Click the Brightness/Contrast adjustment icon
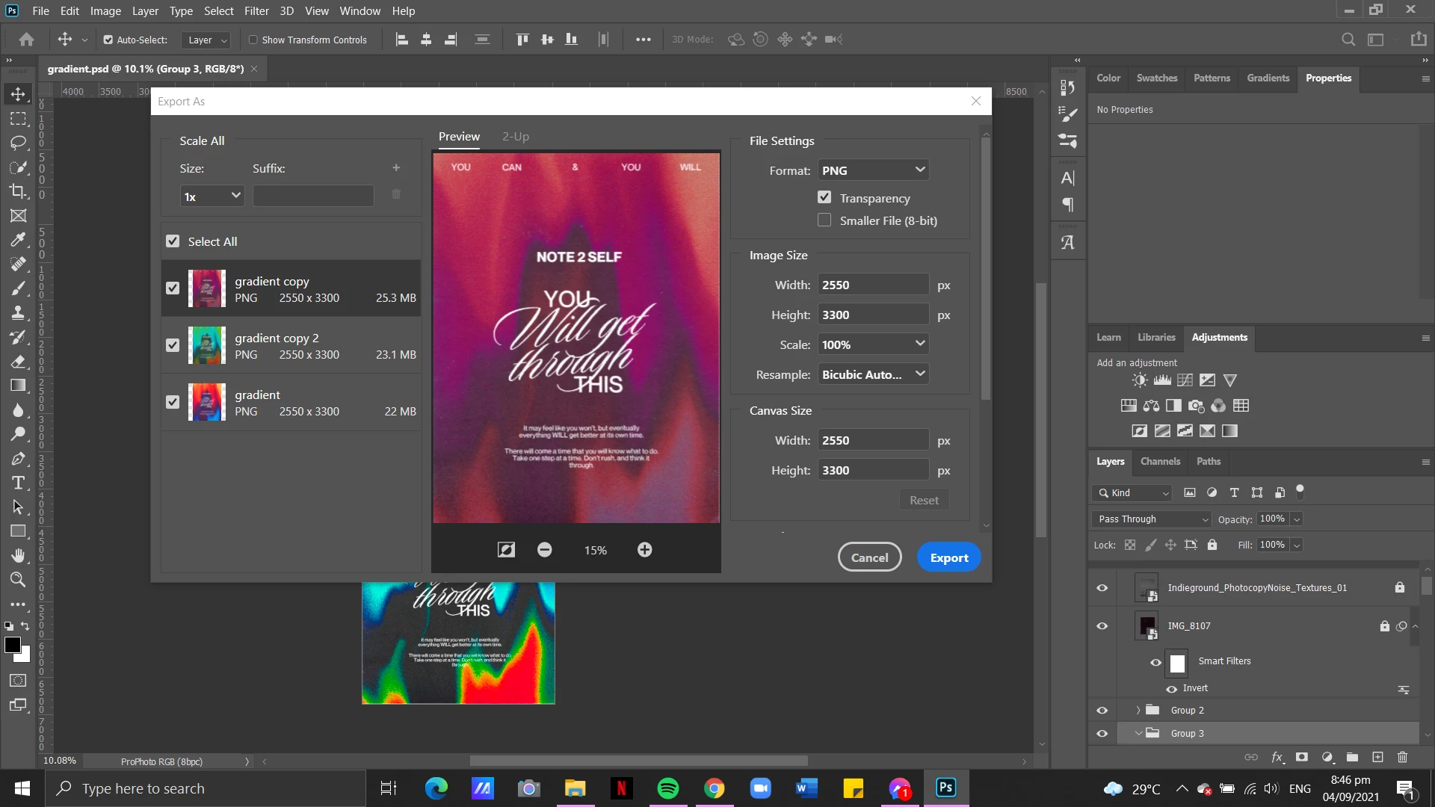The width and height of the screenshot is (1435, 807). pos(1139,380)
